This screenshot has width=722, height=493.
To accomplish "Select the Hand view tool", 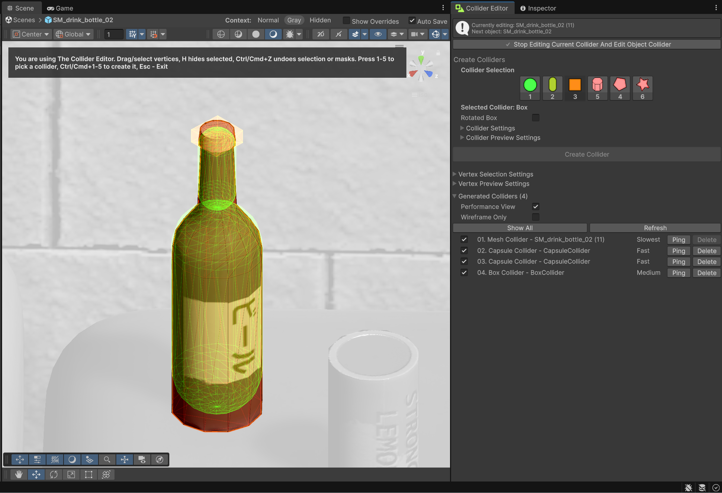I will tap(19, 474).
